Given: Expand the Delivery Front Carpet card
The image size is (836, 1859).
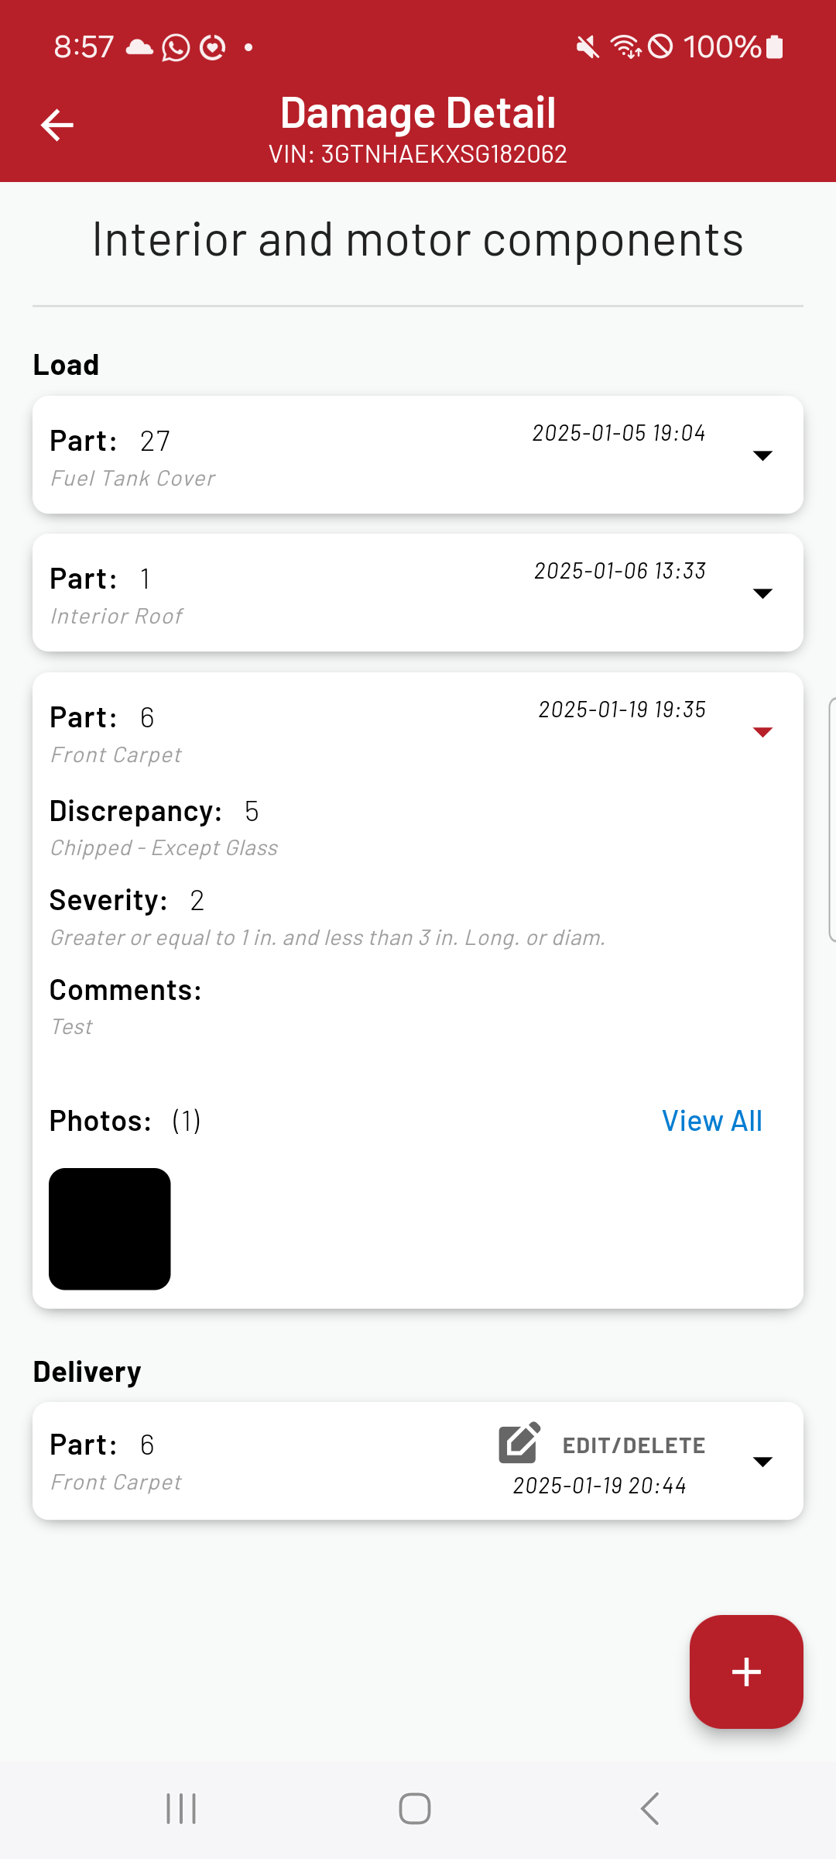Looking at the screenshot, I should [762, 1462].
